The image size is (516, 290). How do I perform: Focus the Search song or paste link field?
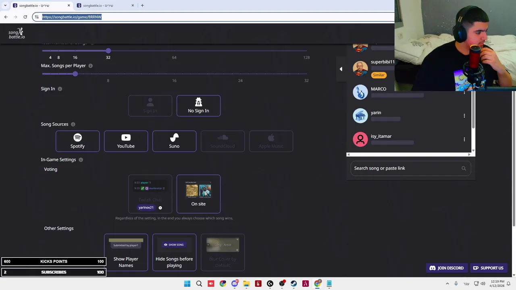[411, 168]
